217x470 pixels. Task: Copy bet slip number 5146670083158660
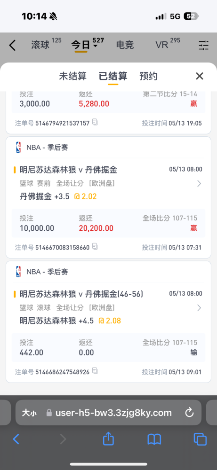coord(95,247)
